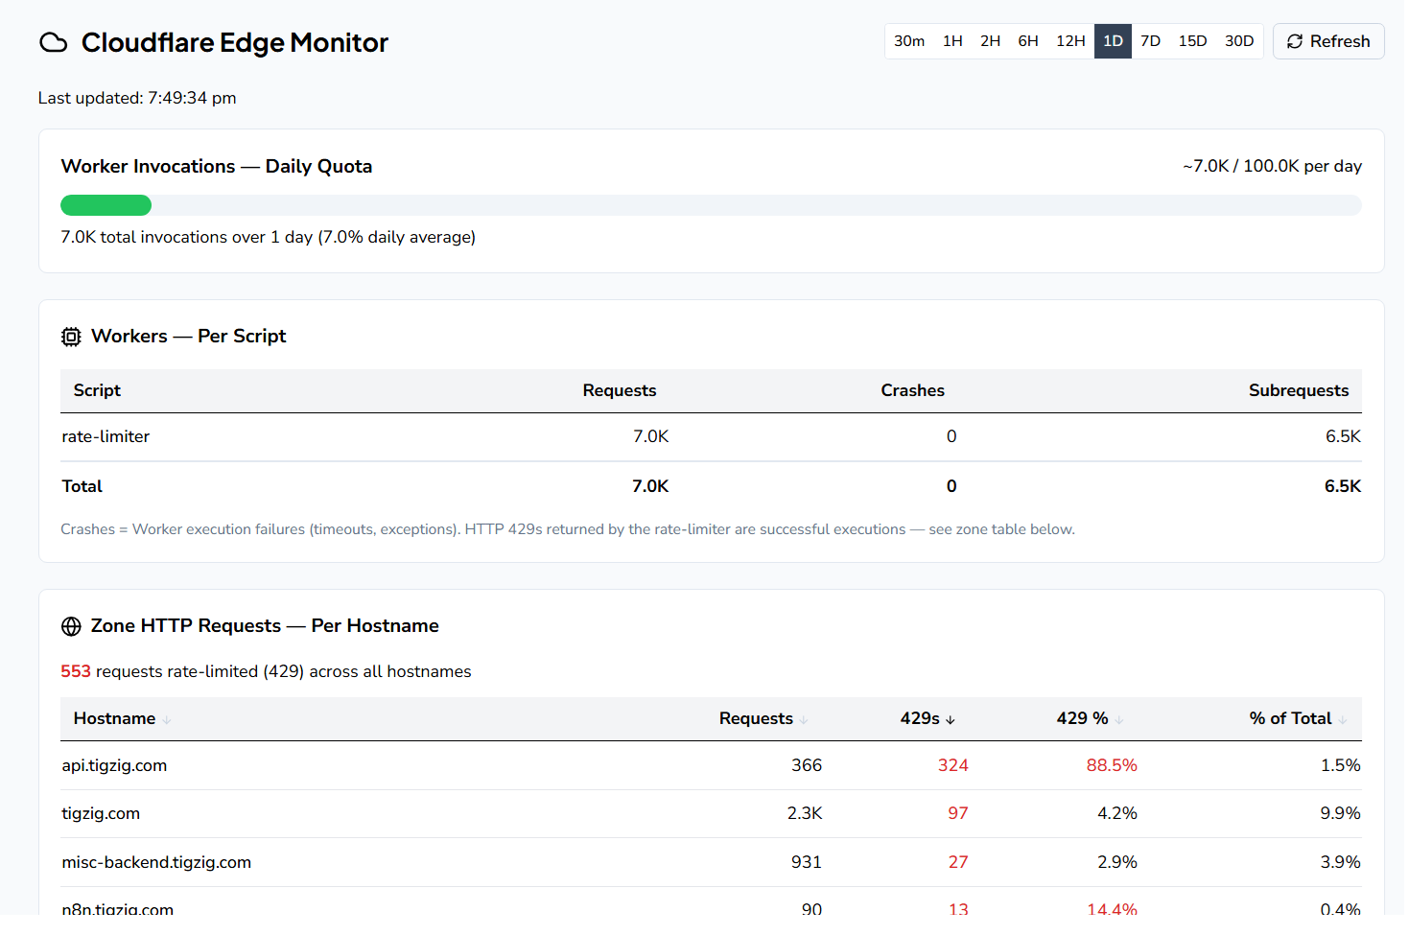Viewport: 1408px width, 935px height.
Task: Click the api.tigzig.com hostname
Action: pos(114,766)
